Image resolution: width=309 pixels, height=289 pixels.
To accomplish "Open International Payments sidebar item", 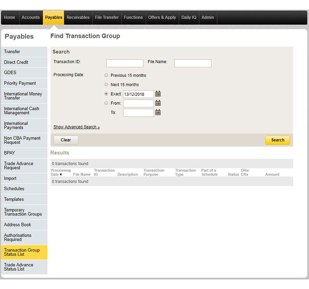I will click(24, 125).
